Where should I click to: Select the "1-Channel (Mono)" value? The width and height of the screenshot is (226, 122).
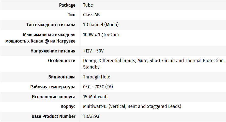[101, 25]
